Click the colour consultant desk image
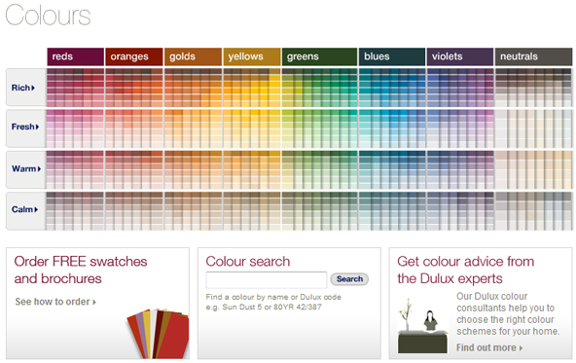The width and height of the screenshot is (576, 363). coord(423,325)
